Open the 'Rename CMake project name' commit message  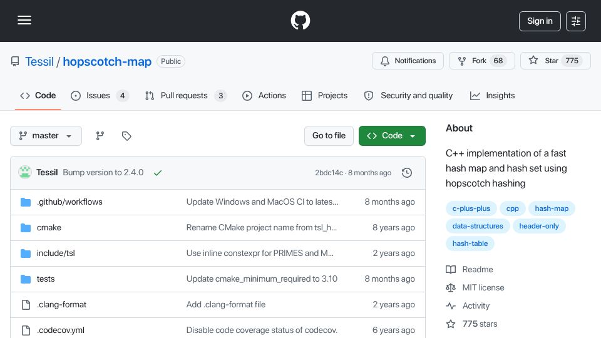(262, 228)
